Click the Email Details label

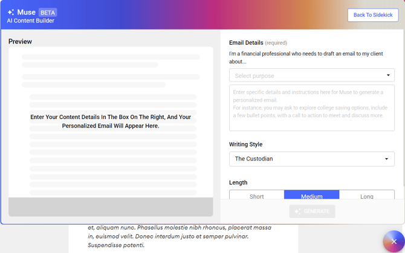(x=246, y=43)
